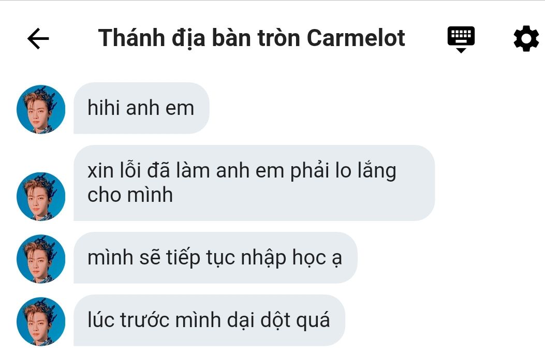Open the 'Thánh địa bàn tròn Carmelot' chat title

click(252, 38)
